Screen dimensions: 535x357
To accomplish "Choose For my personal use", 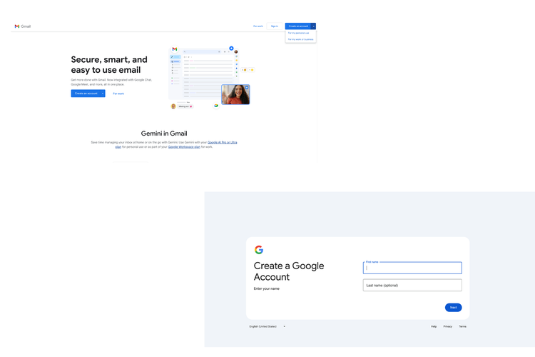I will point(299,33).
